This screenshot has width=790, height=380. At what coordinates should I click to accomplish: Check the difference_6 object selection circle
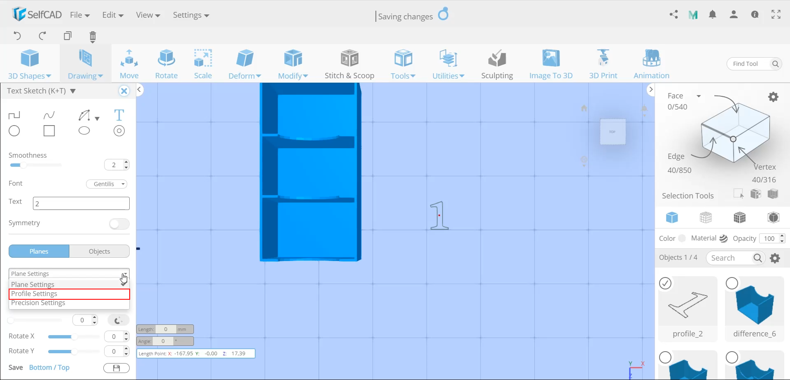(732, 283)
